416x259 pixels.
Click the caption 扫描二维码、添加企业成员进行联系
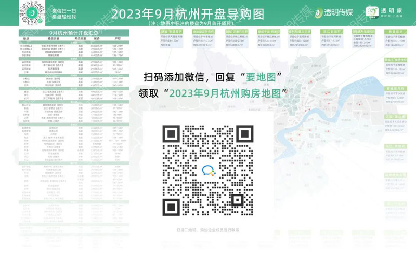tap(207, 230)
